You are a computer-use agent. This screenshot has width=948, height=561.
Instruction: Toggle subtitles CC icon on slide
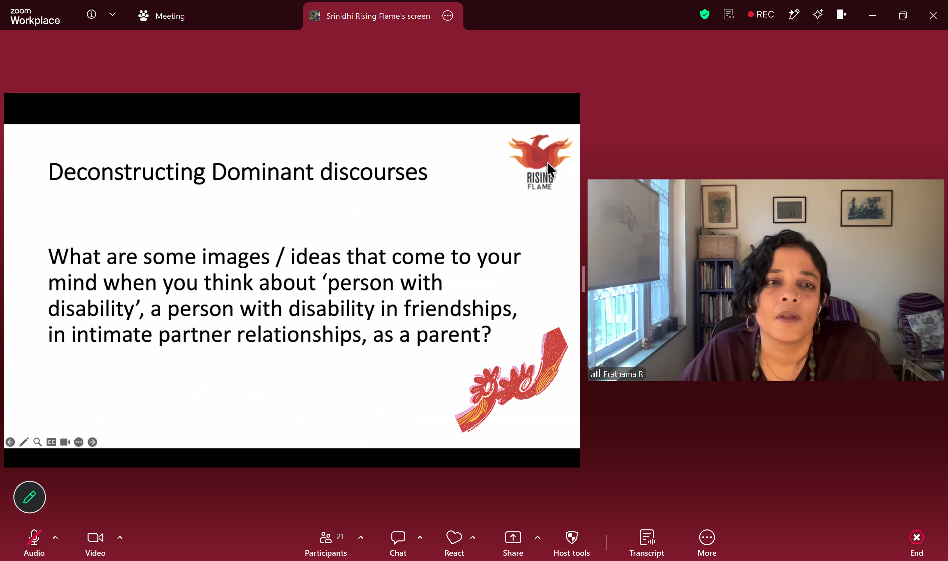[51, 442]
